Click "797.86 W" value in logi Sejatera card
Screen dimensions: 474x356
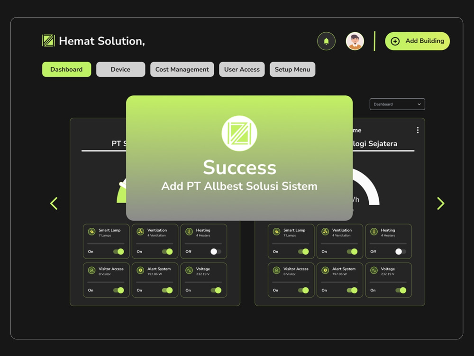[x=339, y=274]
